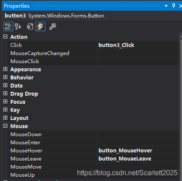Select the Events lightning bolt icon
Viewport: 182px width, 181px height.
[40, 26]
